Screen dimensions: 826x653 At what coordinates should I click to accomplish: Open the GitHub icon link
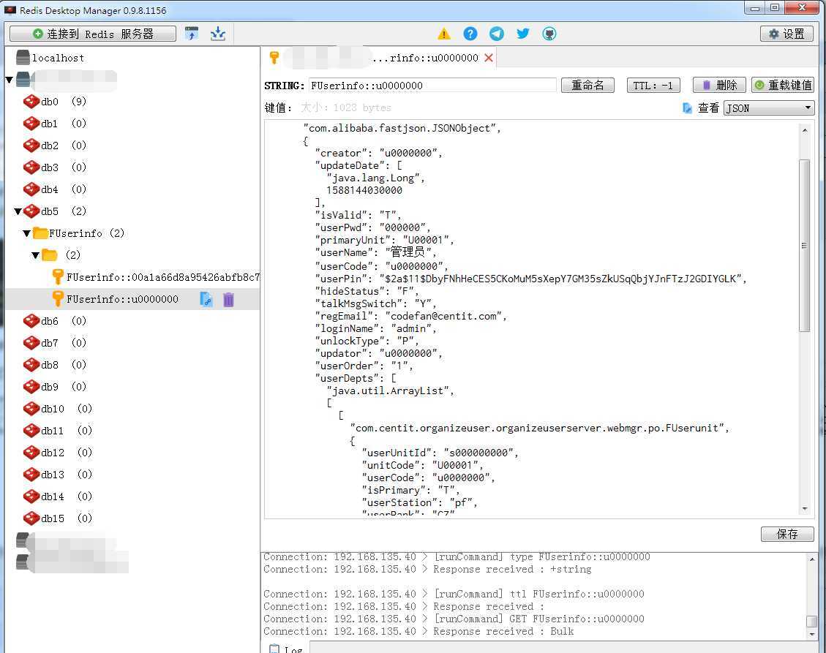click(549, 34)
